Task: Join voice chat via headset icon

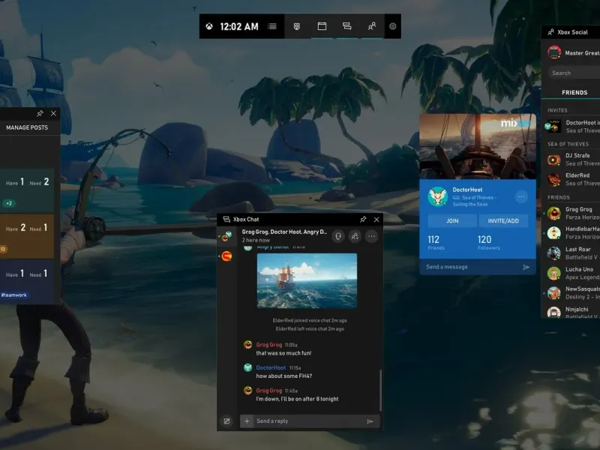Action: point(338,236)
